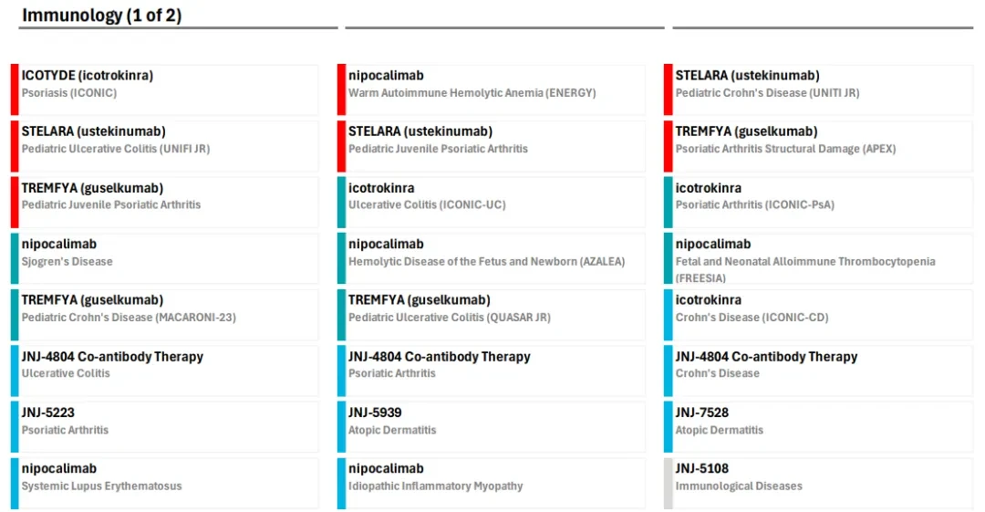Select the TREMFYA Psoriatic Arthritis Structural Damage (APEX) card
Viewport: 985px width, 512px height.
point(818,146)
